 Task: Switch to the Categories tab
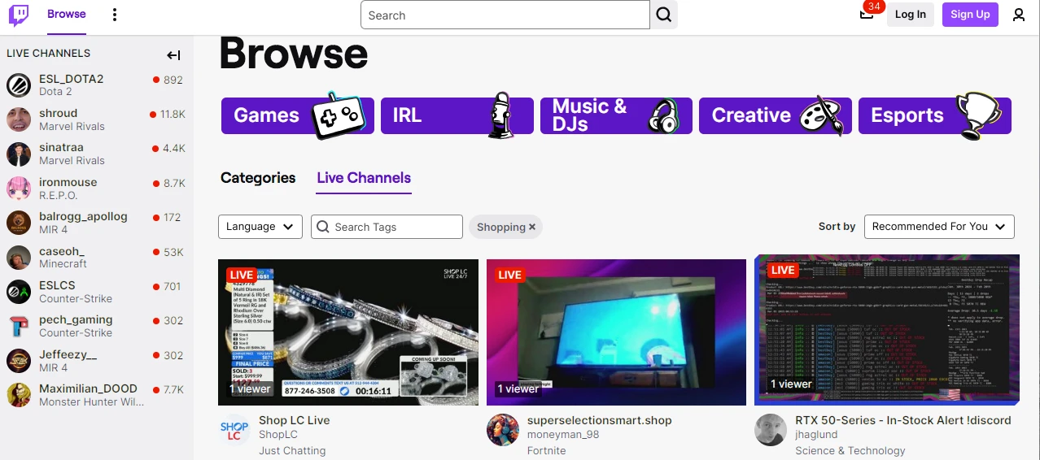258,178
